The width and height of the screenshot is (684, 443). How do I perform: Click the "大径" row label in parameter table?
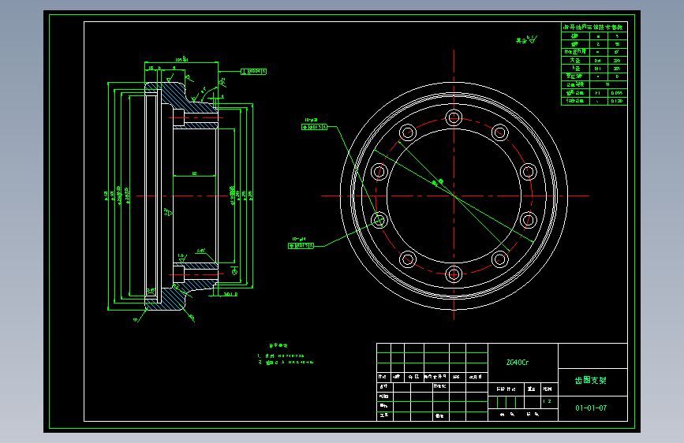point(575,61)
